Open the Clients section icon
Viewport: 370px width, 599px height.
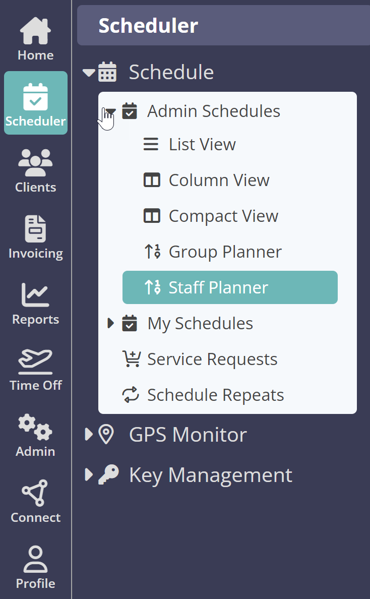pos(35,162)
